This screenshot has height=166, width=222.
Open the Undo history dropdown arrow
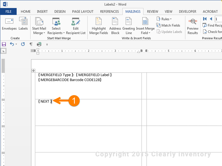[x=16, y=44]
